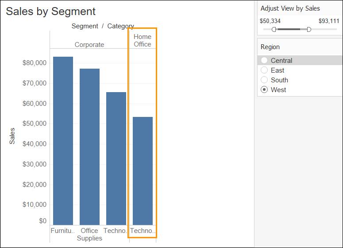Select the Central region radio button
This screenshot has height=248, width=343.
265,60
